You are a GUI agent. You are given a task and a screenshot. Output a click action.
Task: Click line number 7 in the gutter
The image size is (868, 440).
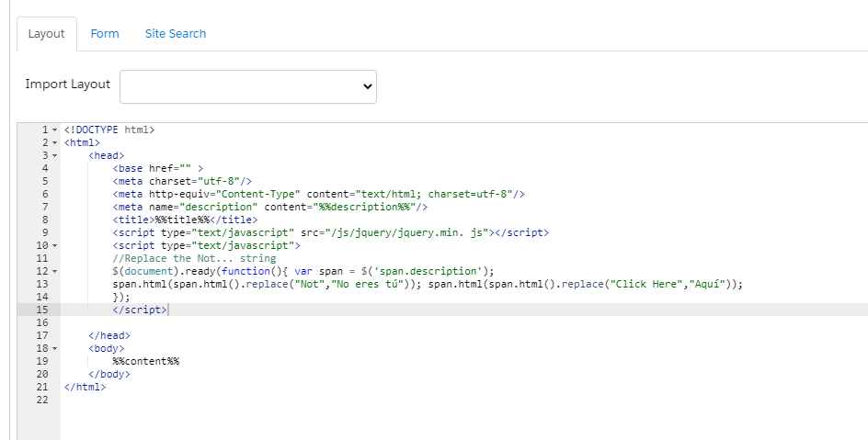45,207
